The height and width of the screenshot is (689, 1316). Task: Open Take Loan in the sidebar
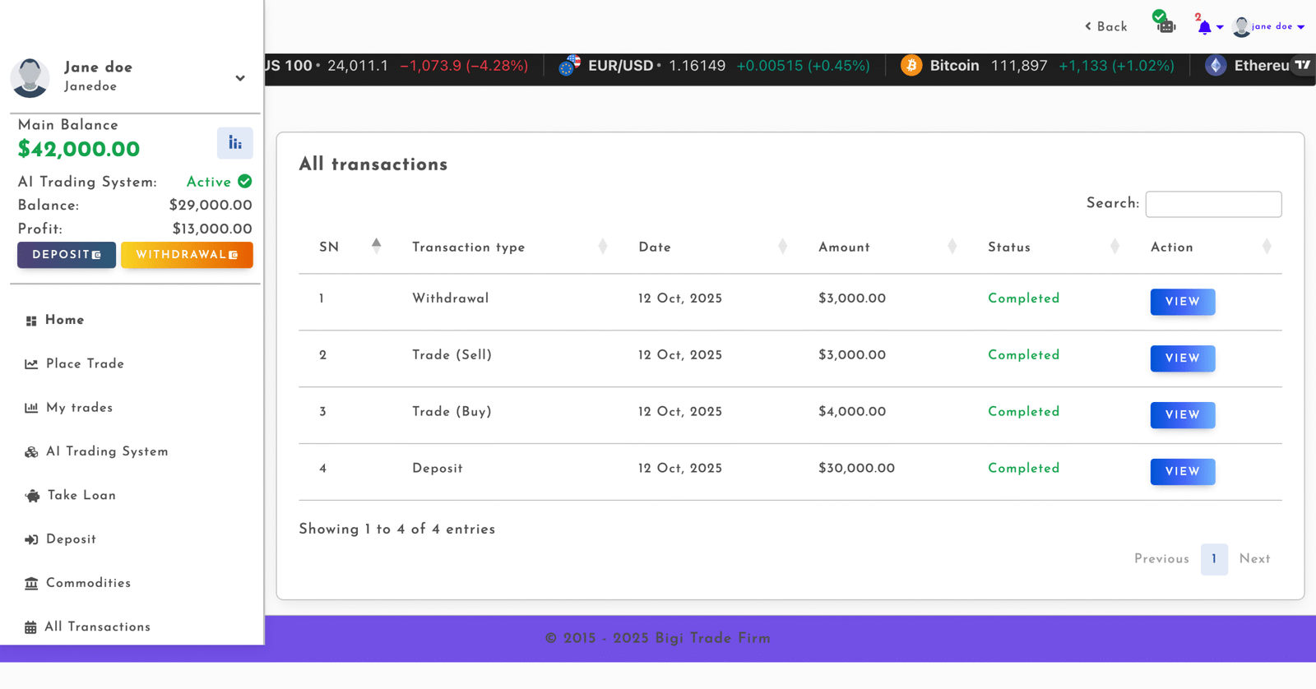click(x=81, y=495)
